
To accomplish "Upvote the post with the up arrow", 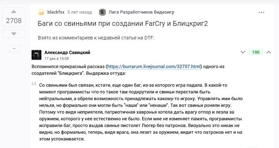I will pos(14,12).
